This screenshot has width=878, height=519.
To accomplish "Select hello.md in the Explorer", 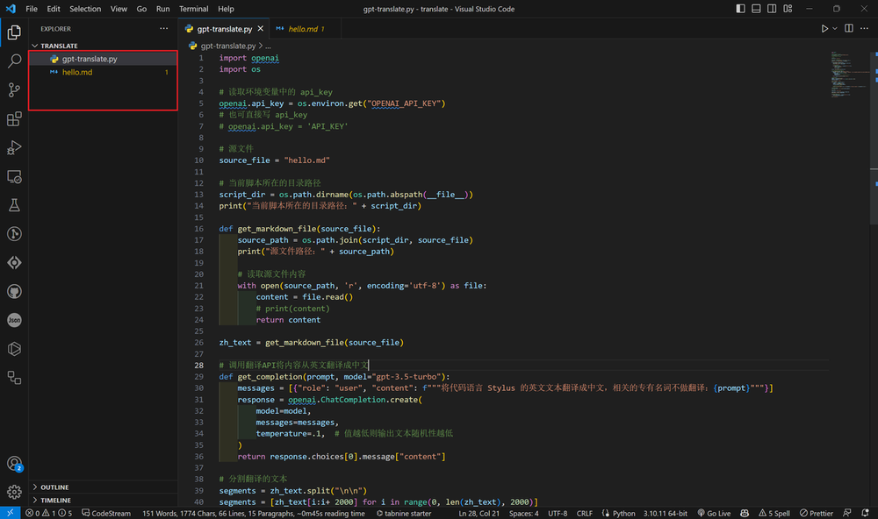I will [76, 72].
